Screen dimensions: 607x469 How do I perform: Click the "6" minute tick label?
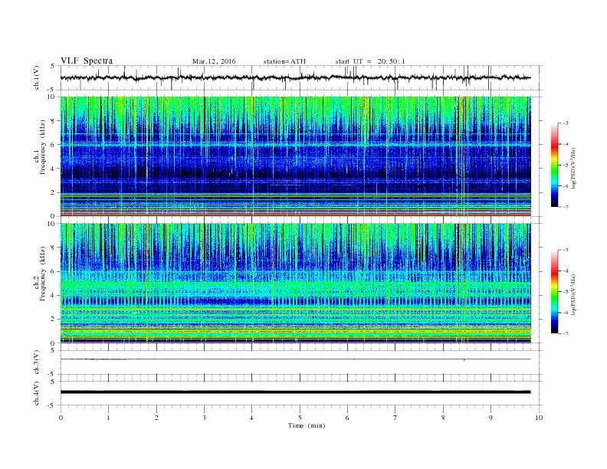click(348, 418)
